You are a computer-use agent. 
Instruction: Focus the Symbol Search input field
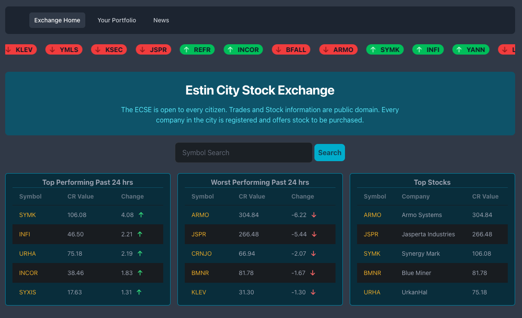point(243,153)
